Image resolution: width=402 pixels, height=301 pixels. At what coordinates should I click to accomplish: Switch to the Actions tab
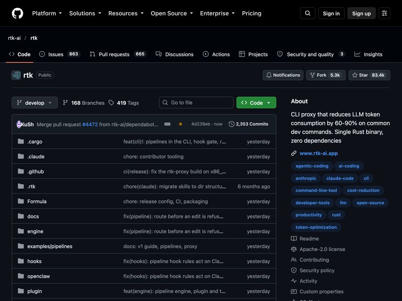(216, 54)
